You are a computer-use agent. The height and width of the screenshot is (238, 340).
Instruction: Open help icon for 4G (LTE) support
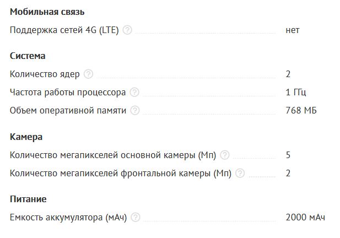(x=127, y=30)
